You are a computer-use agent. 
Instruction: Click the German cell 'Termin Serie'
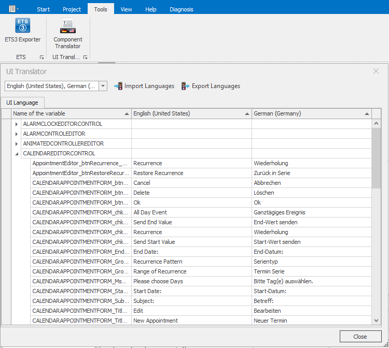tap(312, 271)
